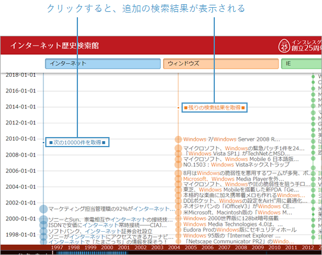Select year 2007 on the bottom axis
The width and height of the screenshot is (322, 255).
click(224, 247)
